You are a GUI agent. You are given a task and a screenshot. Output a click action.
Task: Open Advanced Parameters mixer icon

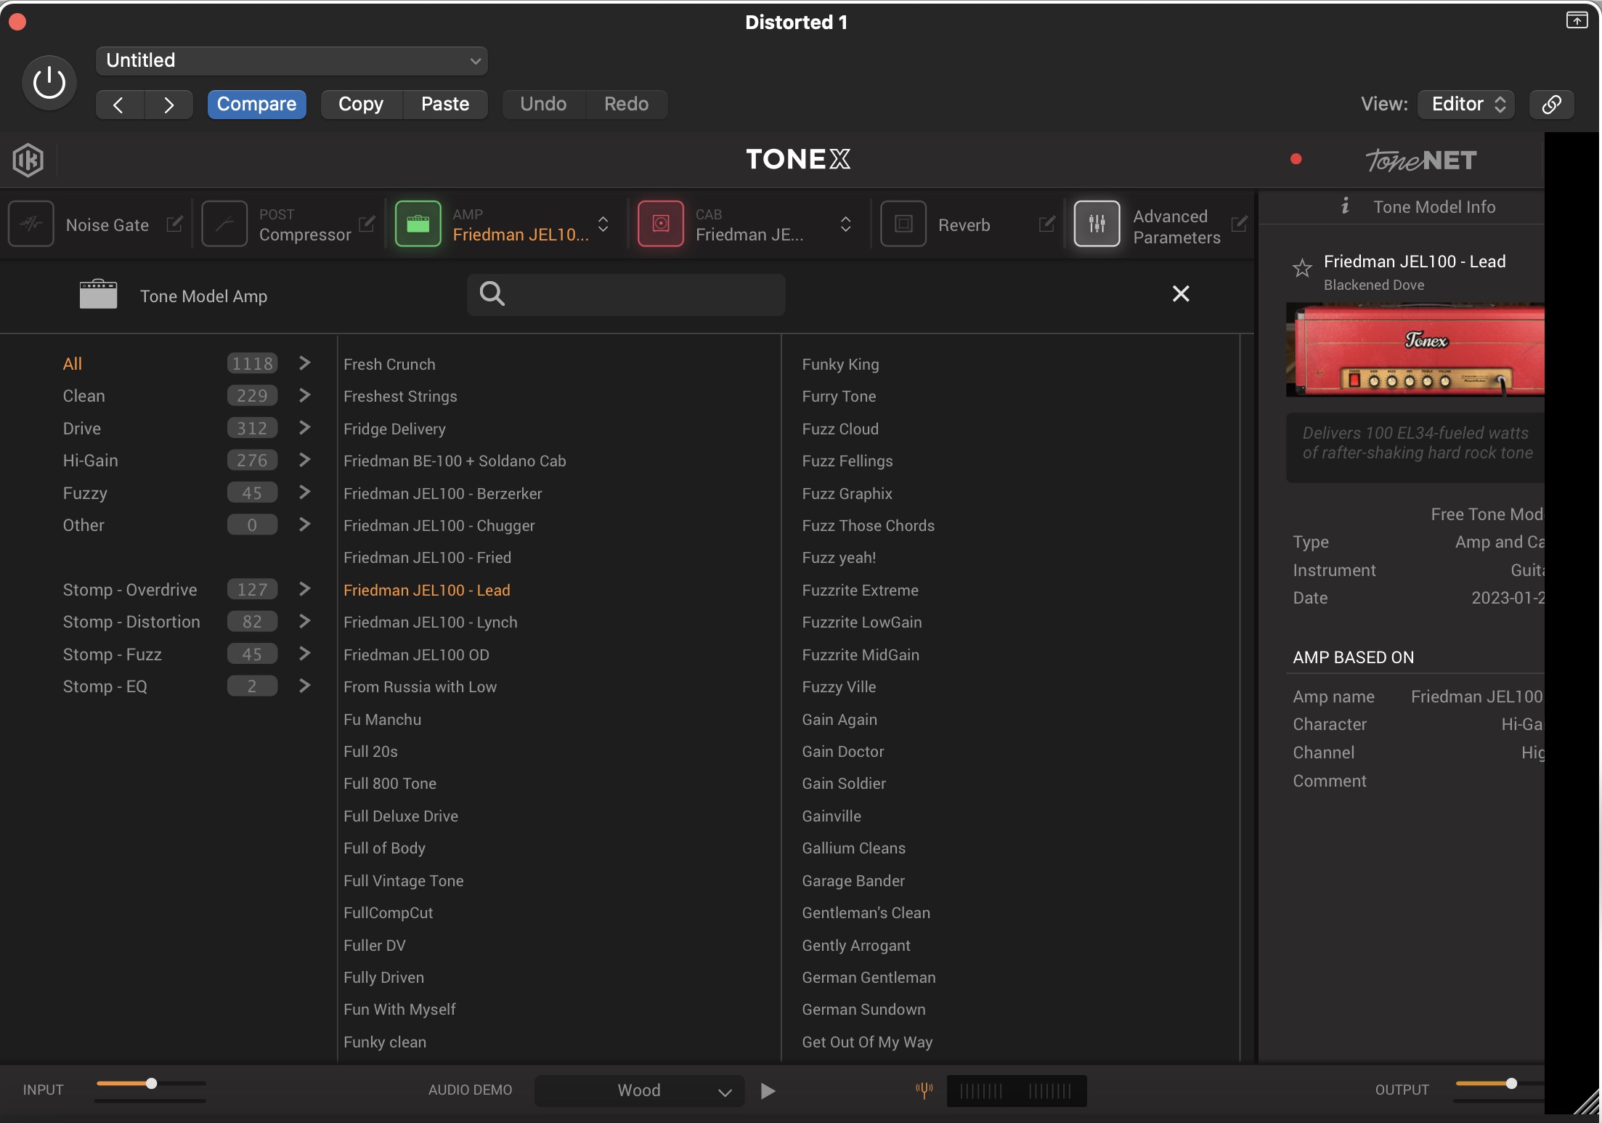[1097, 224]
